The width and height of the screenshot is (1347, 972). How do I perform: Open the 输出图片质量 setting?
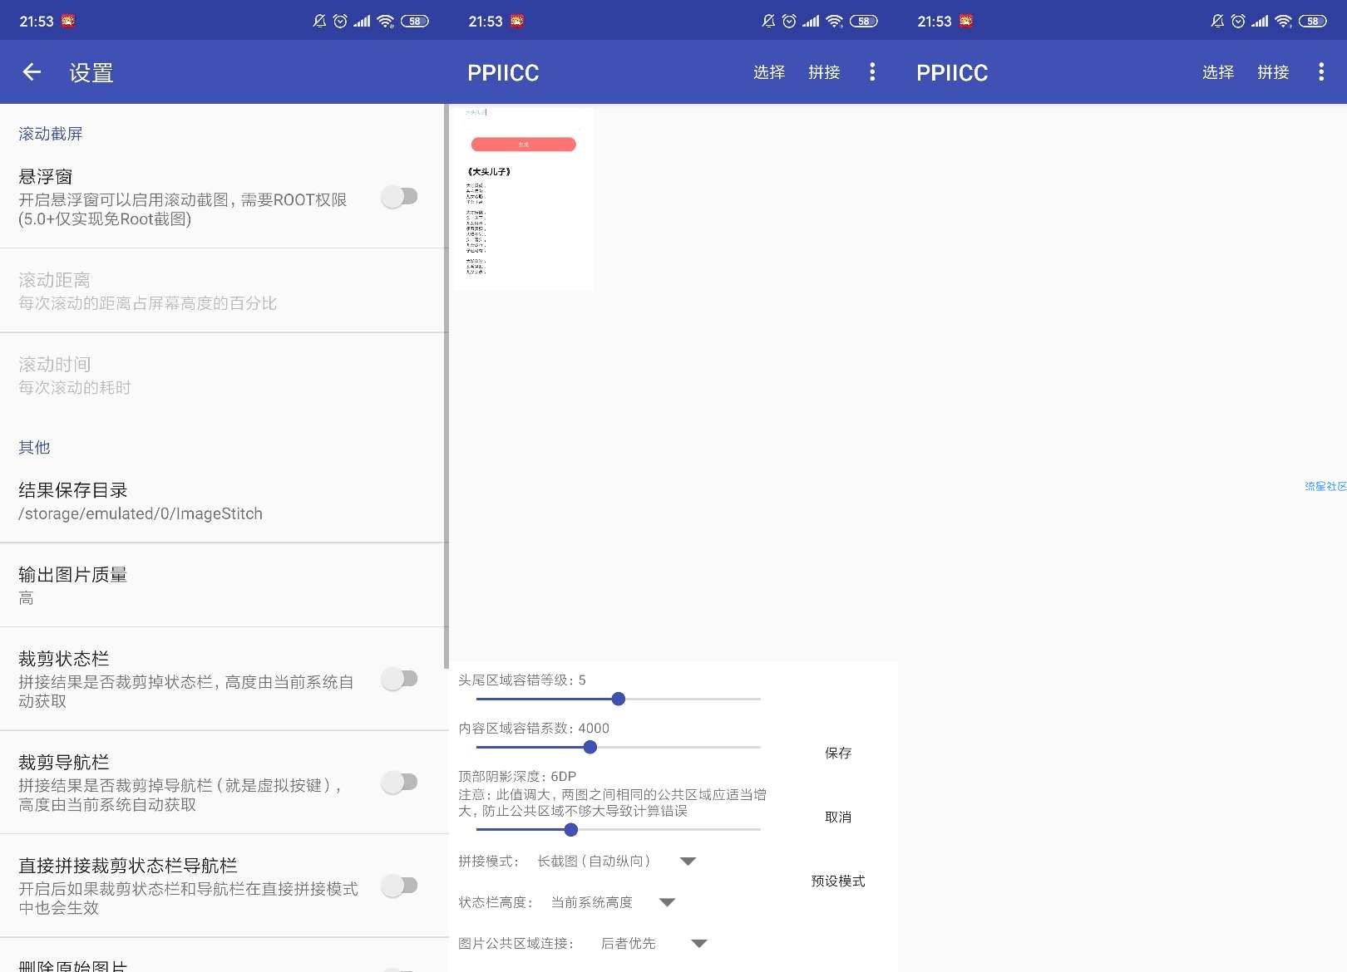(x=223, y=585)
